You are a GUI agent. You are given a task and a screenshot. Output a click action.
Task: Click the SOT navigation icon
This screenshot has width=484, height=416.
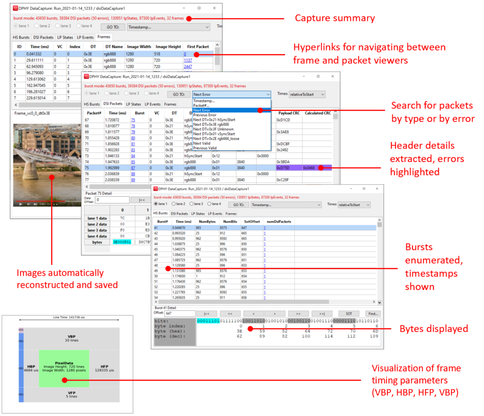point(348,314)
